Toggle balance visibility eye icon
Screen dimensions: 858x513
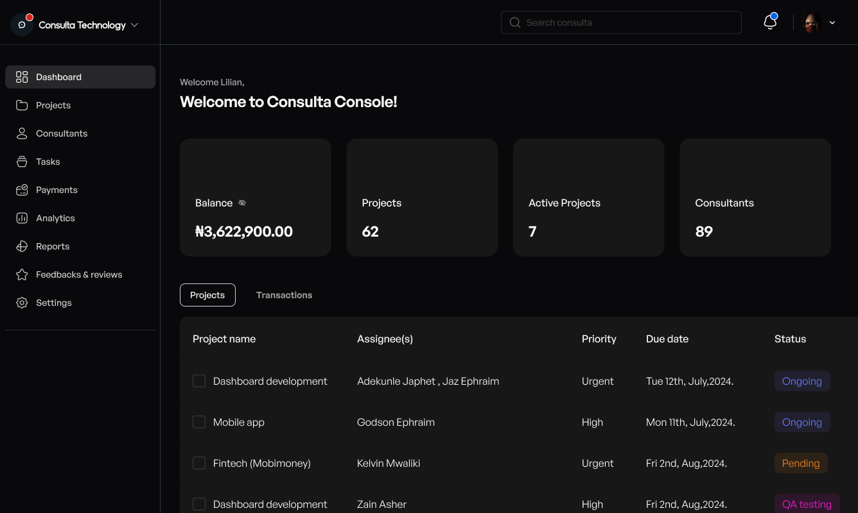242,203
